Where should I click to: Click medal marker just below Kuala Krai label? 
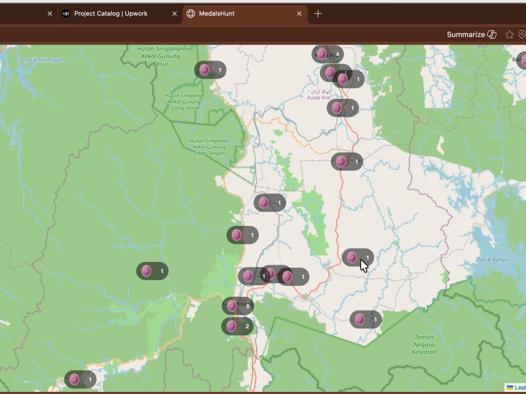tap(343, 108)
